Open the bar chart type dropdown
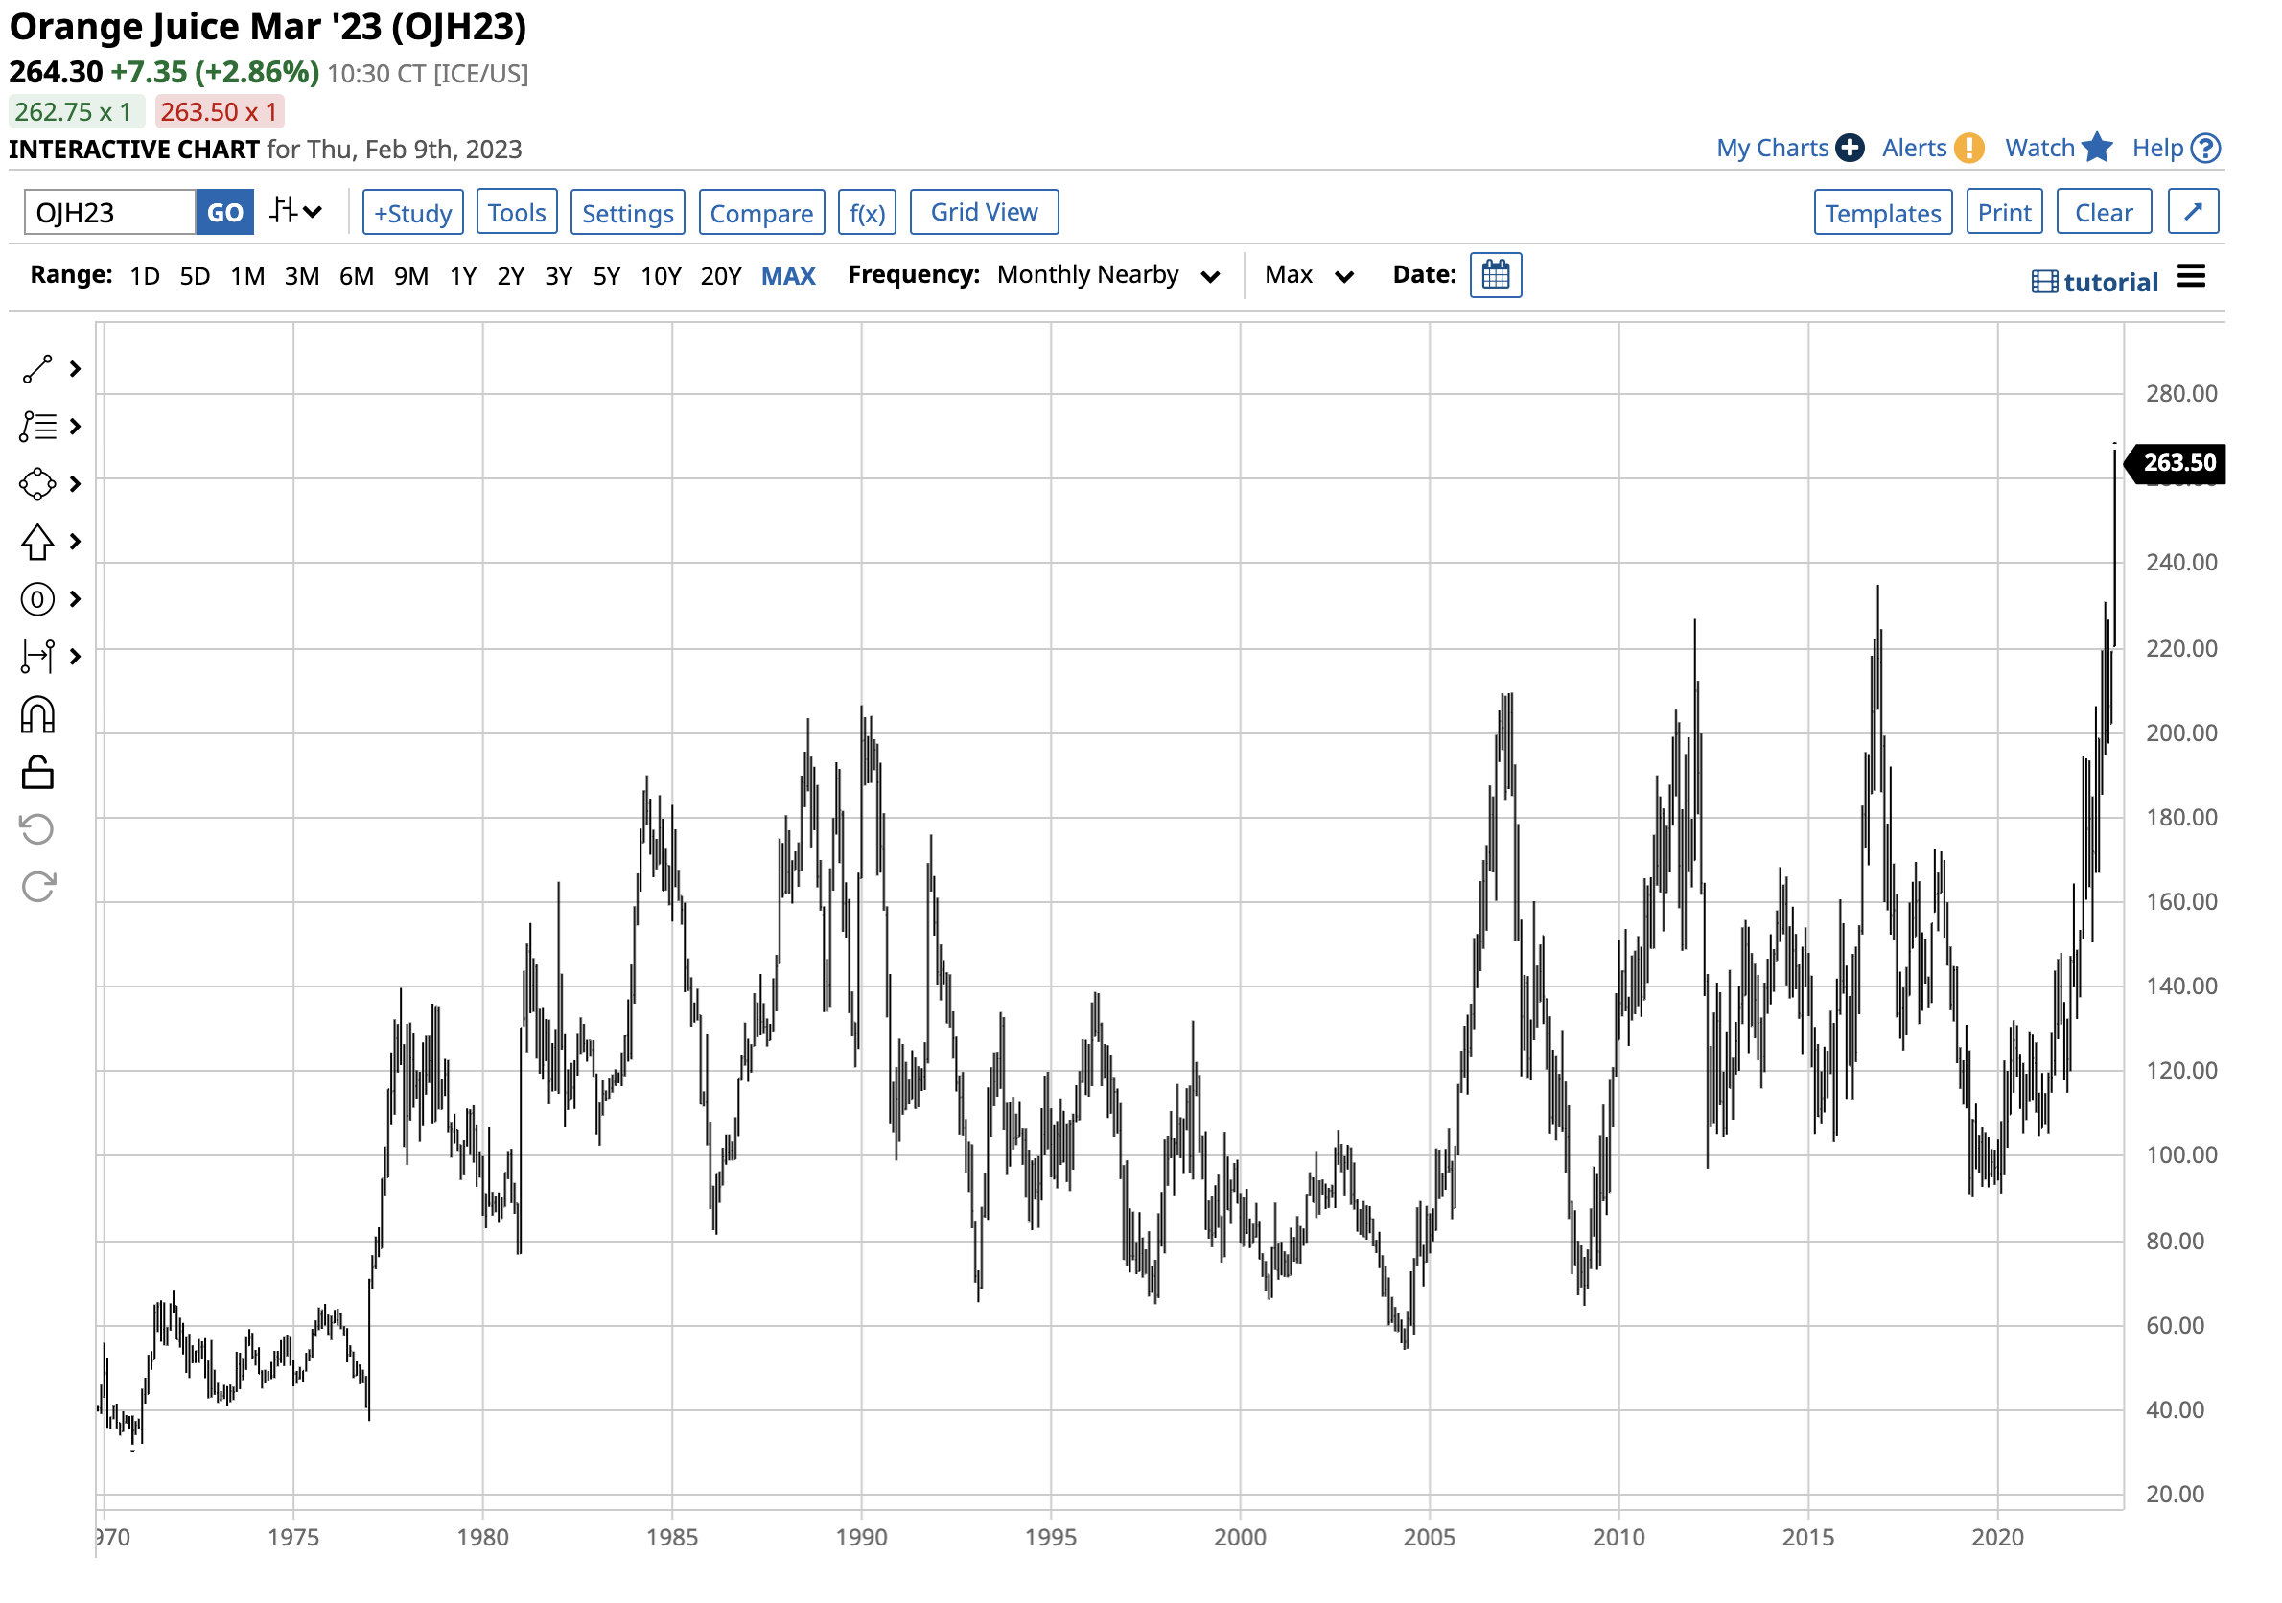2282x1603 pixels. (296, 212)
